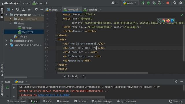This screenshot has height=104, width=185.
Task: Open the Version Control tool window
Action: coord(16,101)
